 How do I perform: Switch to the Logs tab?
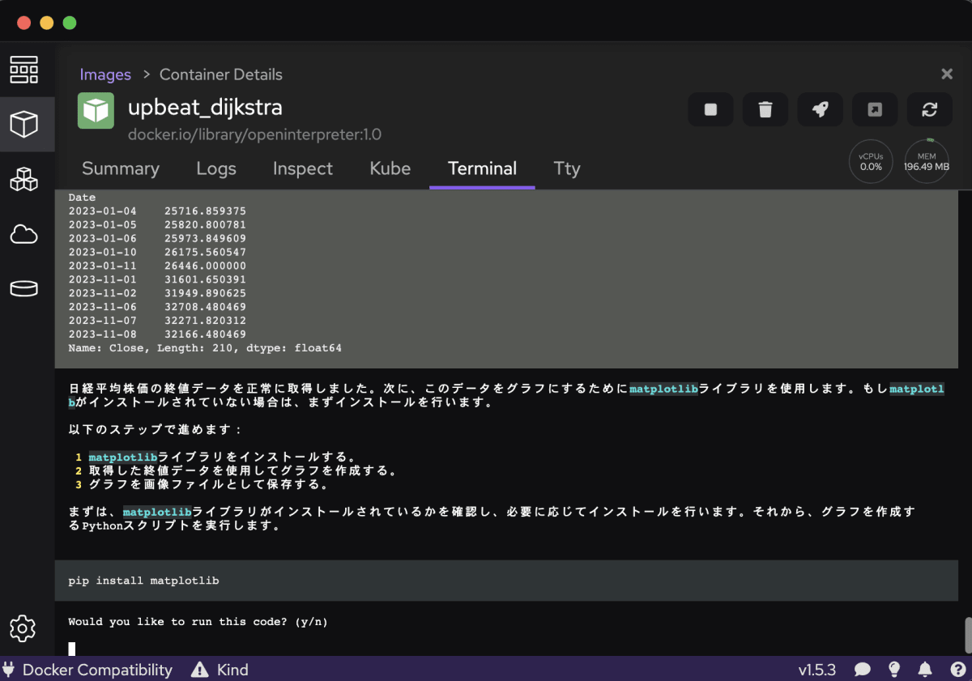216,168
